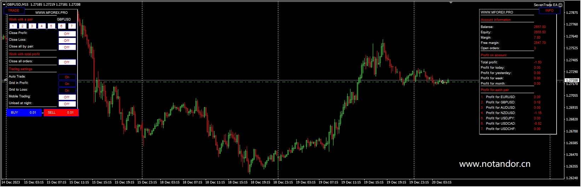Turn on Close all orders
581x187 pixels.
click(67, 62)
